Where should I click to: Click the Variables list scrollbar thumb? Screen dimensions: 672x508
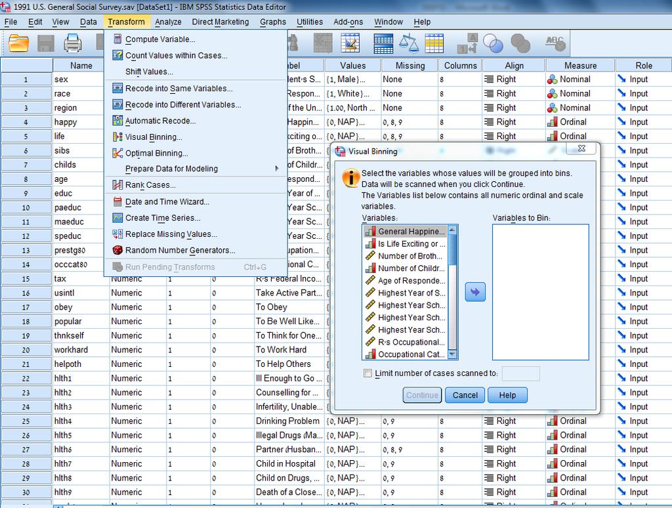coord(452,249)
